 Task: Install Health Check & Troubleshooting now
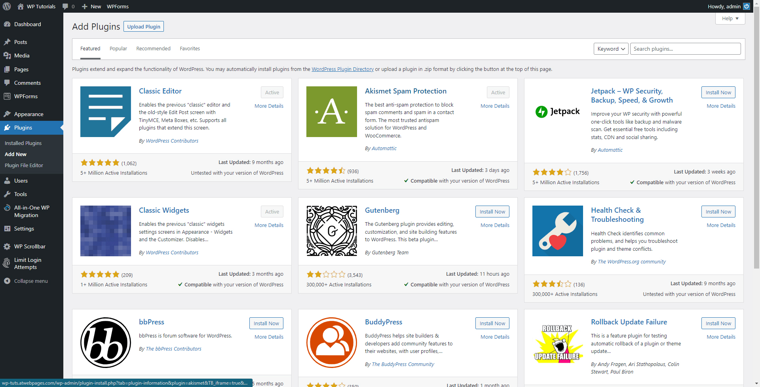(718, 212)
